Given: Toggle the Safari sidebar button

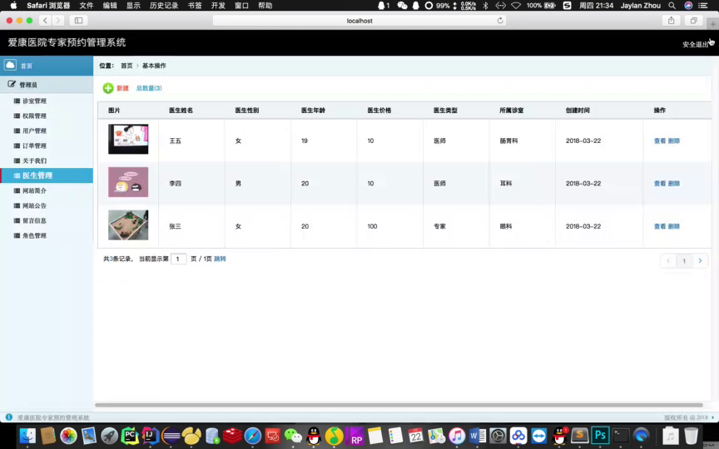Looking at the screenshot, I should point(78,21).
